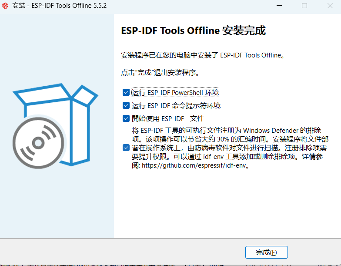
Task: Click the https://github.com/espressif/idf-env URL text
Action: [x=194, y=165]
